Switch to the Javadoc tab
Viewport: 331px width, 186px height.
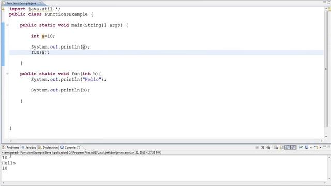pyautogui.click(x=29, y=147)
